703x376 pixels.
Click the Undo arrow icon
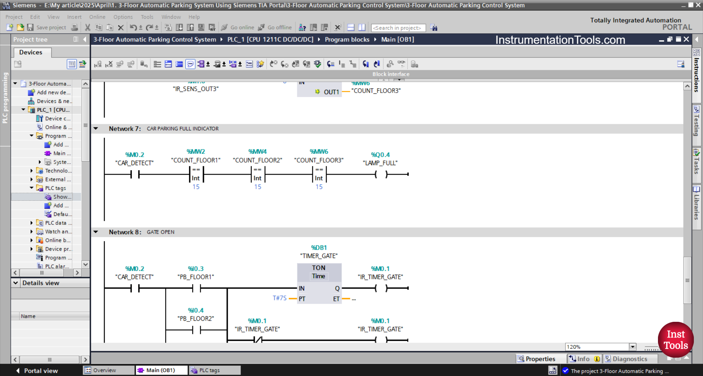tap(133, 27)
